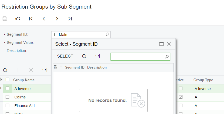Viewport: 224px width, 114px height.
Task: Select all rows via header checkbox
Action: click(8, 80)
